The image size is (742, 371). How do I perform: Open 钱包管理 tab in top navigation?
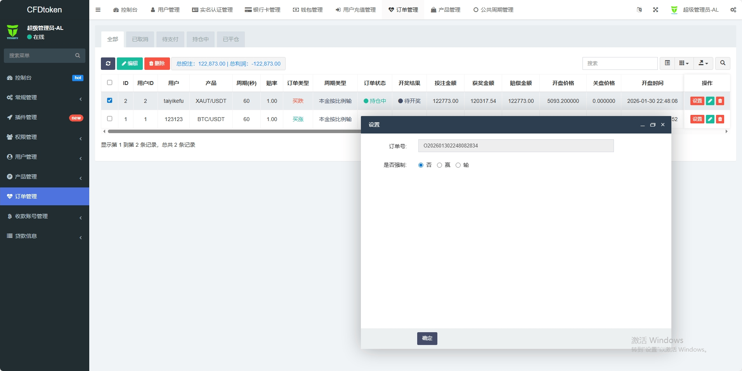(308, 10)
